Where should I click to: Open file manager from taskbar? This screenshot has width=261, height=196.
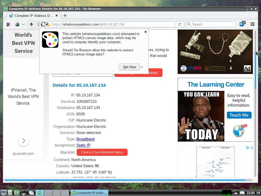coord(10,193)
